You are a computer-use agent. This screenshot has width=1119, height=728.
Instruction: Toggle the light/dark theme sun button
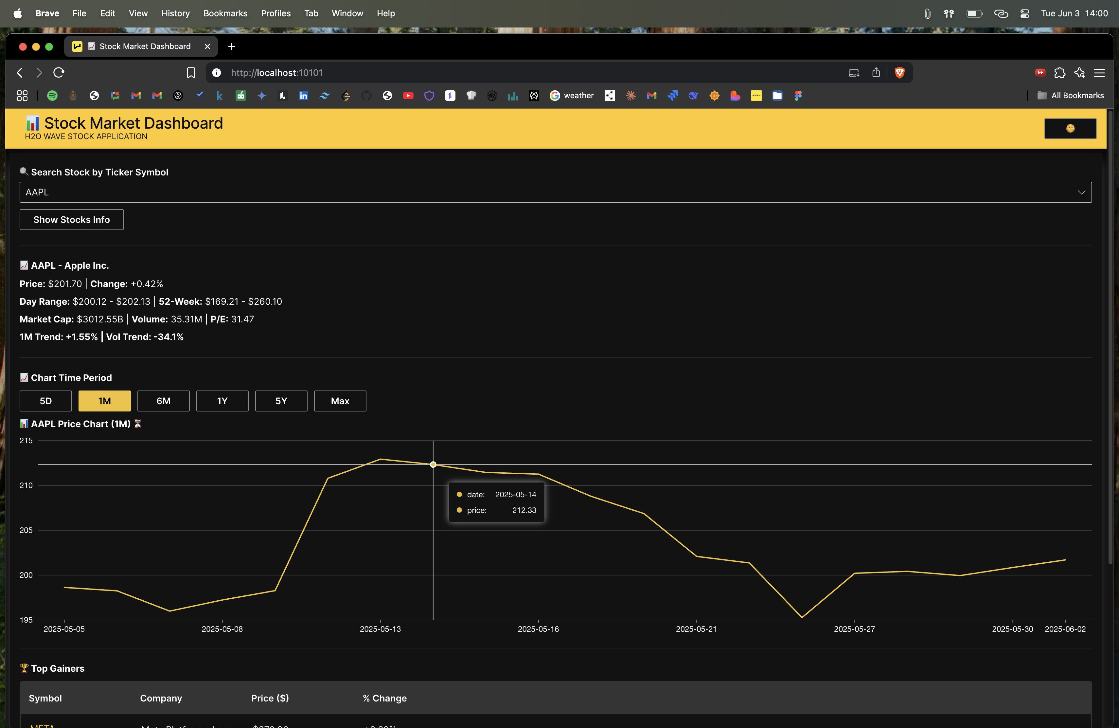(1070, 128)
